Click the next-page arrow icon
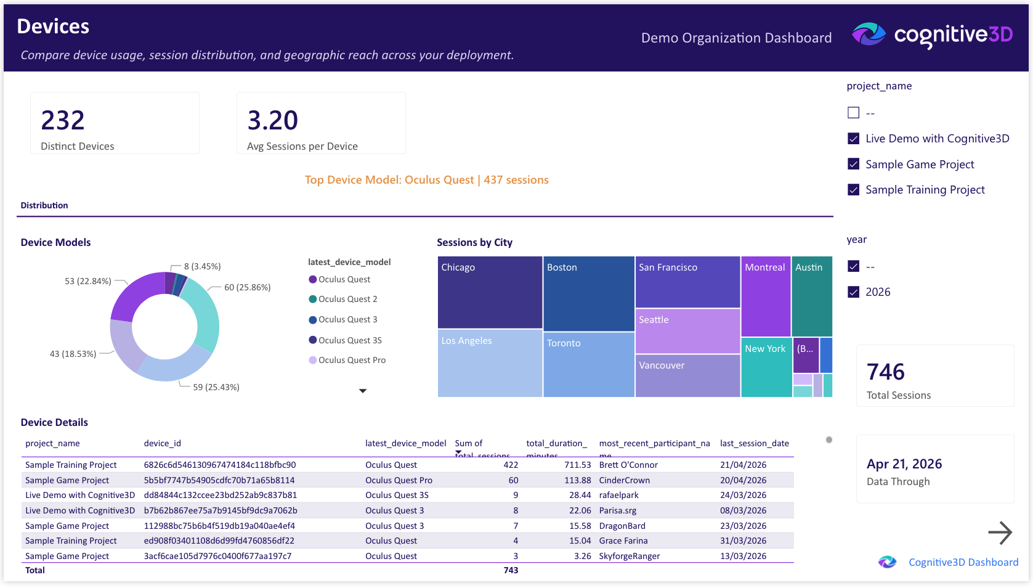 pyautogui.click(x=1002, y=533)
